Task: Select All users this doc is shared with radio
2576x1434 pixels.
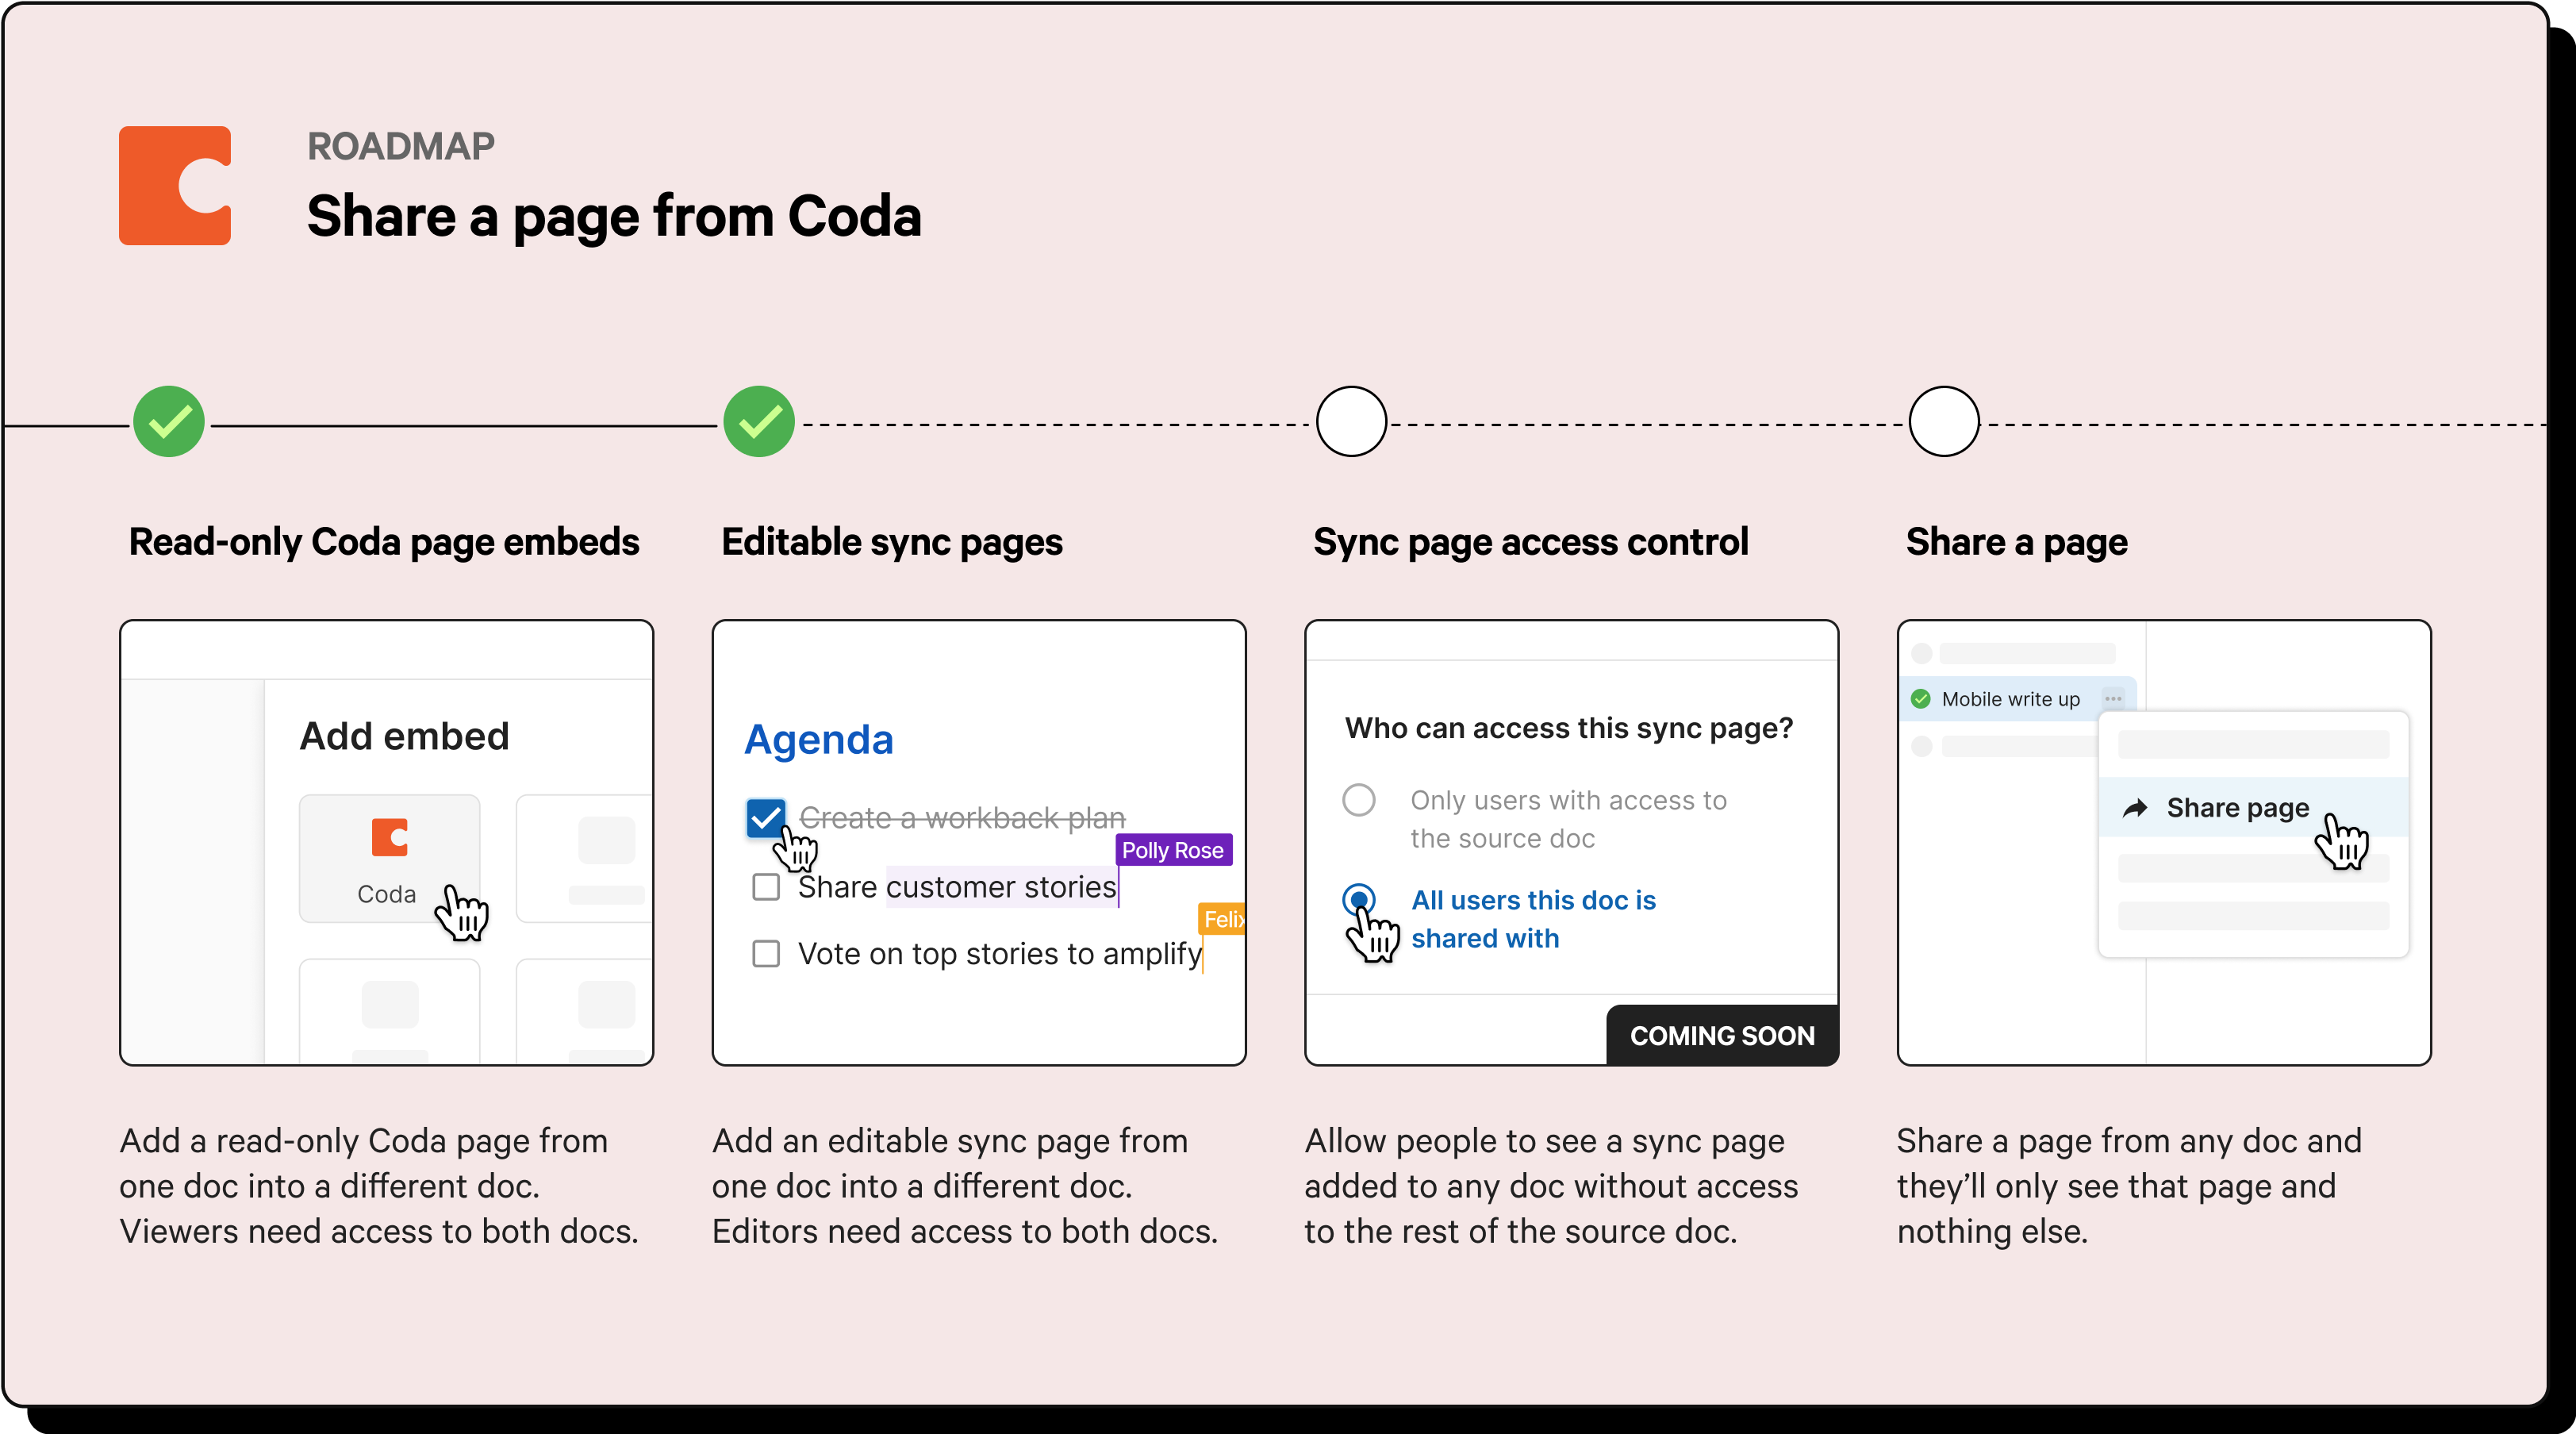Action: [1358, 900]
